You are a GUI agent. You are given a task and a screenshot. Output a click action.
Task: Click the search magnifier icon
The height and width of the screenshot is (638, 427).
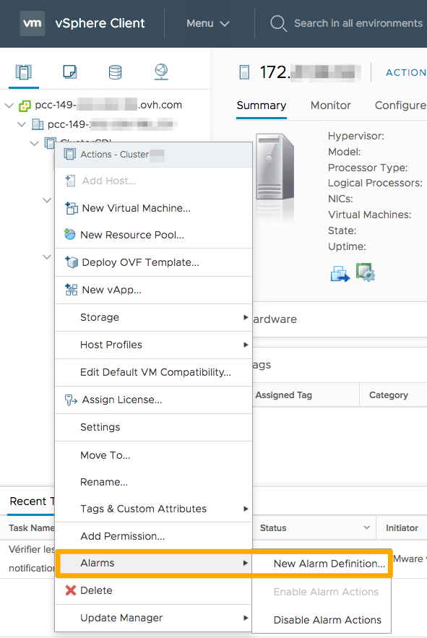pyautogui.click(x=278, y=23)
